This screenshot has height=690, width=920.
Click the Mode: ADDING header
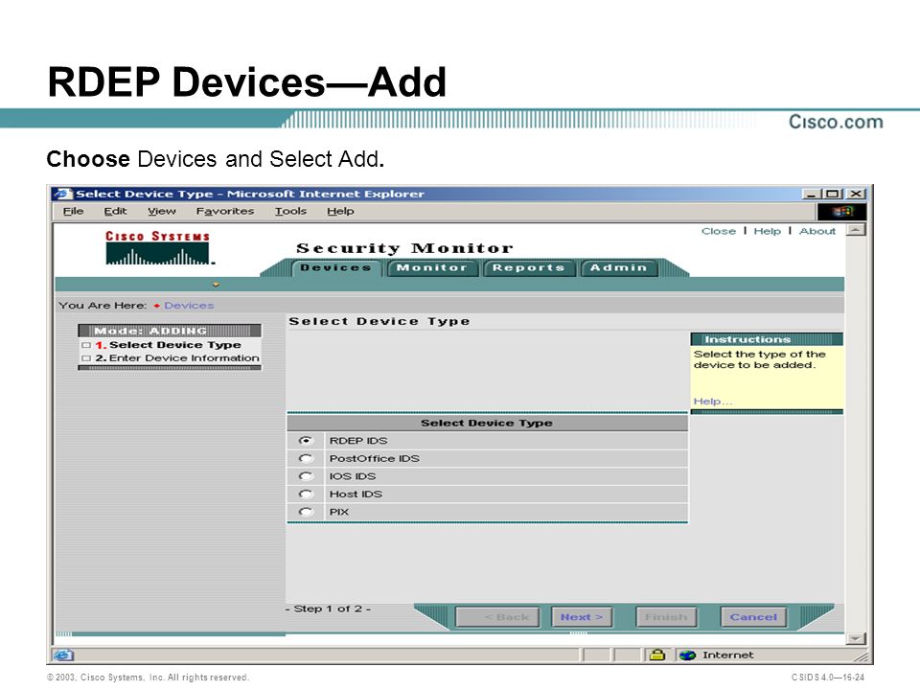tap(170, 331)
